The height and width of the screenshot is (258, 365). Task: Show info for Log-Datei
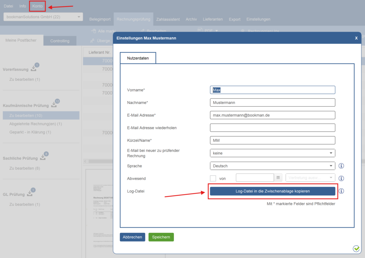click(341, 191)
